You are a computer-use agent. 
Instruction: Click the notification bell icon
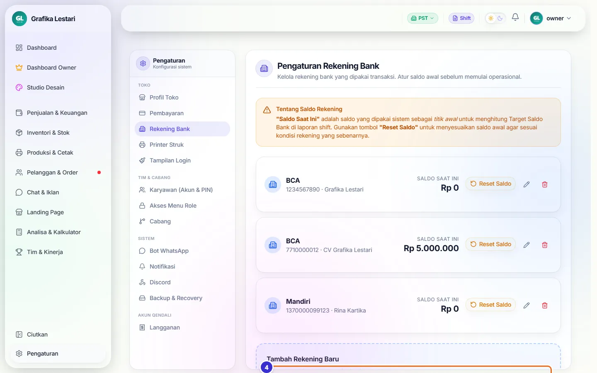[x=515, y=17]
